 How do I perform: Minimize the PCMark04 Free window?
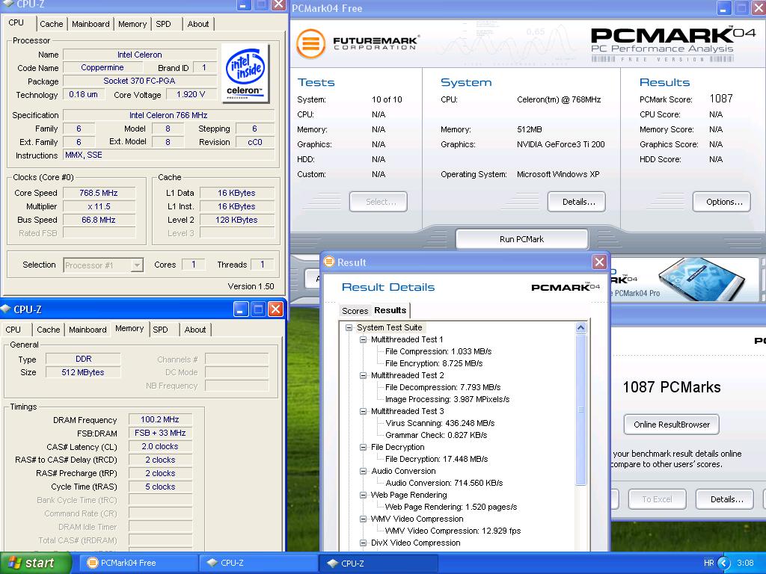click(724, 7)
